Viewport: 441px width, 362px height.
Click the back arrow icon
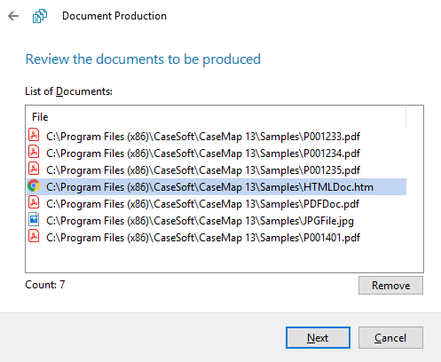[13, 16]
